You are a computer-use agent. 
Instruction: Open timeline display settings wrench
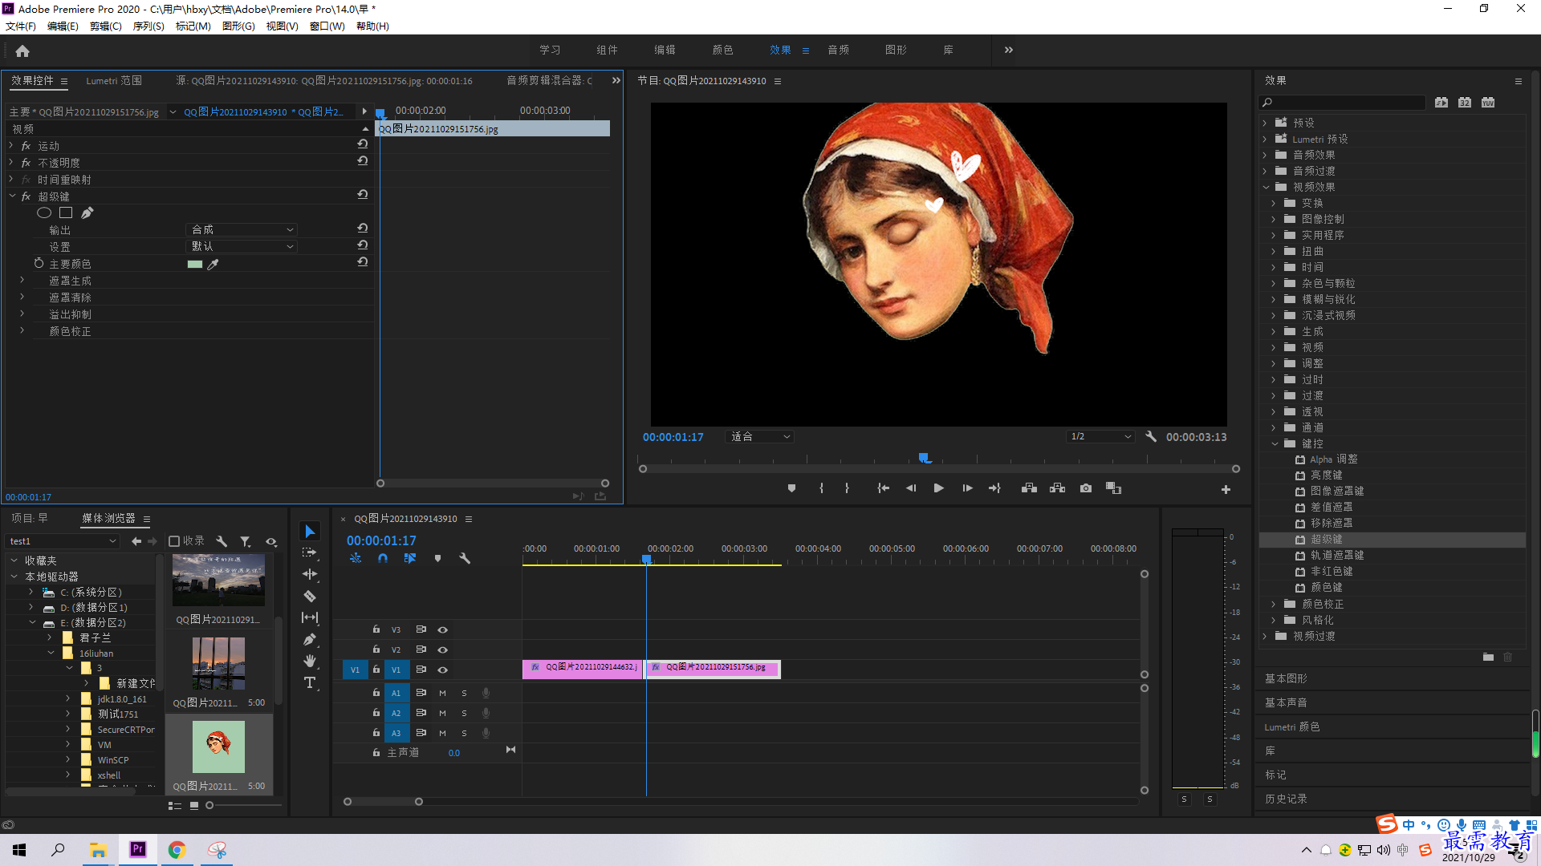pyautogui.click(x=464, y=558)
